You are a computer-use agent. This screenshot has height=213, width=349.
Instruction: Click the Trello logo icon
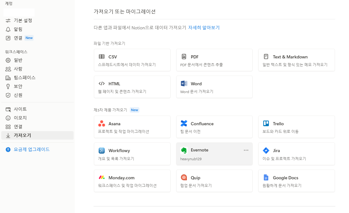click(266, 123)
